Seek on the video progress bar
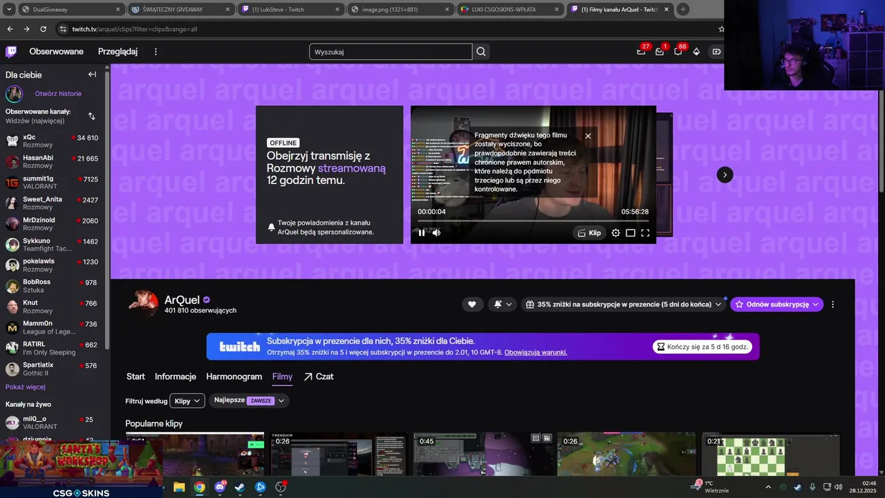 533,221
